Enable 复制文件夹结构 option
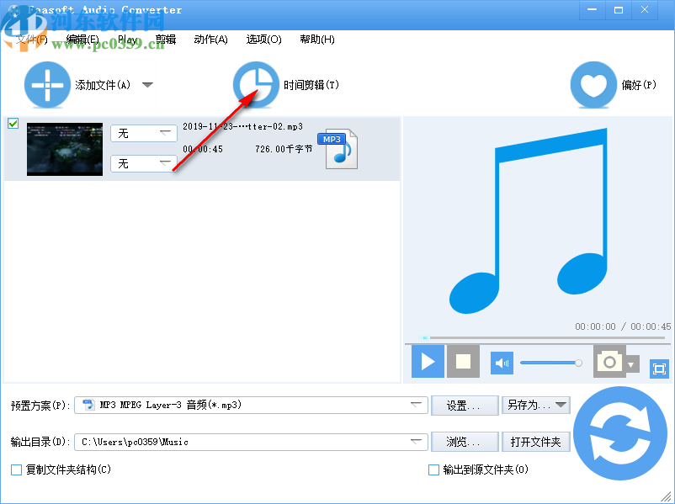Viewport: 675px width, 504px height. click(x=14, y=470)
